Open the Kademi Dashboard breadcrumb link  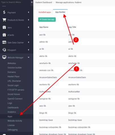44,2
